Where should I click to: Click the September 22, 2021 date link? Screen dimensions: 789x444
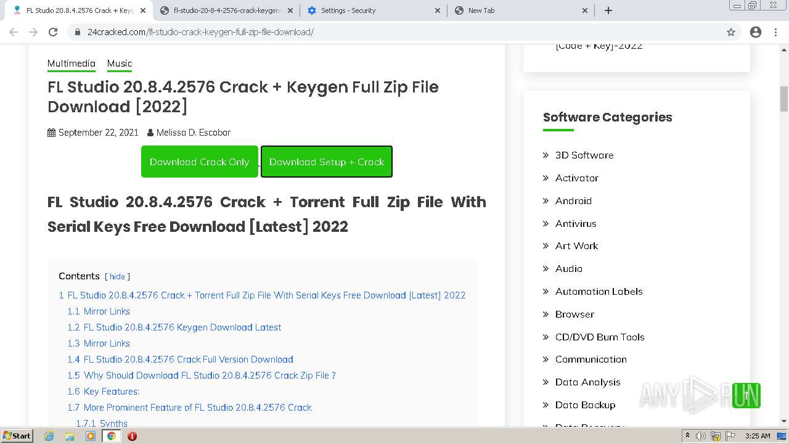98,133
